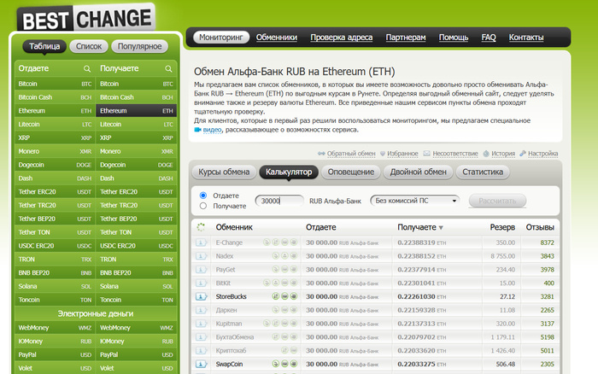Switch to the Популярное tab
The image size is (598, 374).
click(x=139, y=46)
